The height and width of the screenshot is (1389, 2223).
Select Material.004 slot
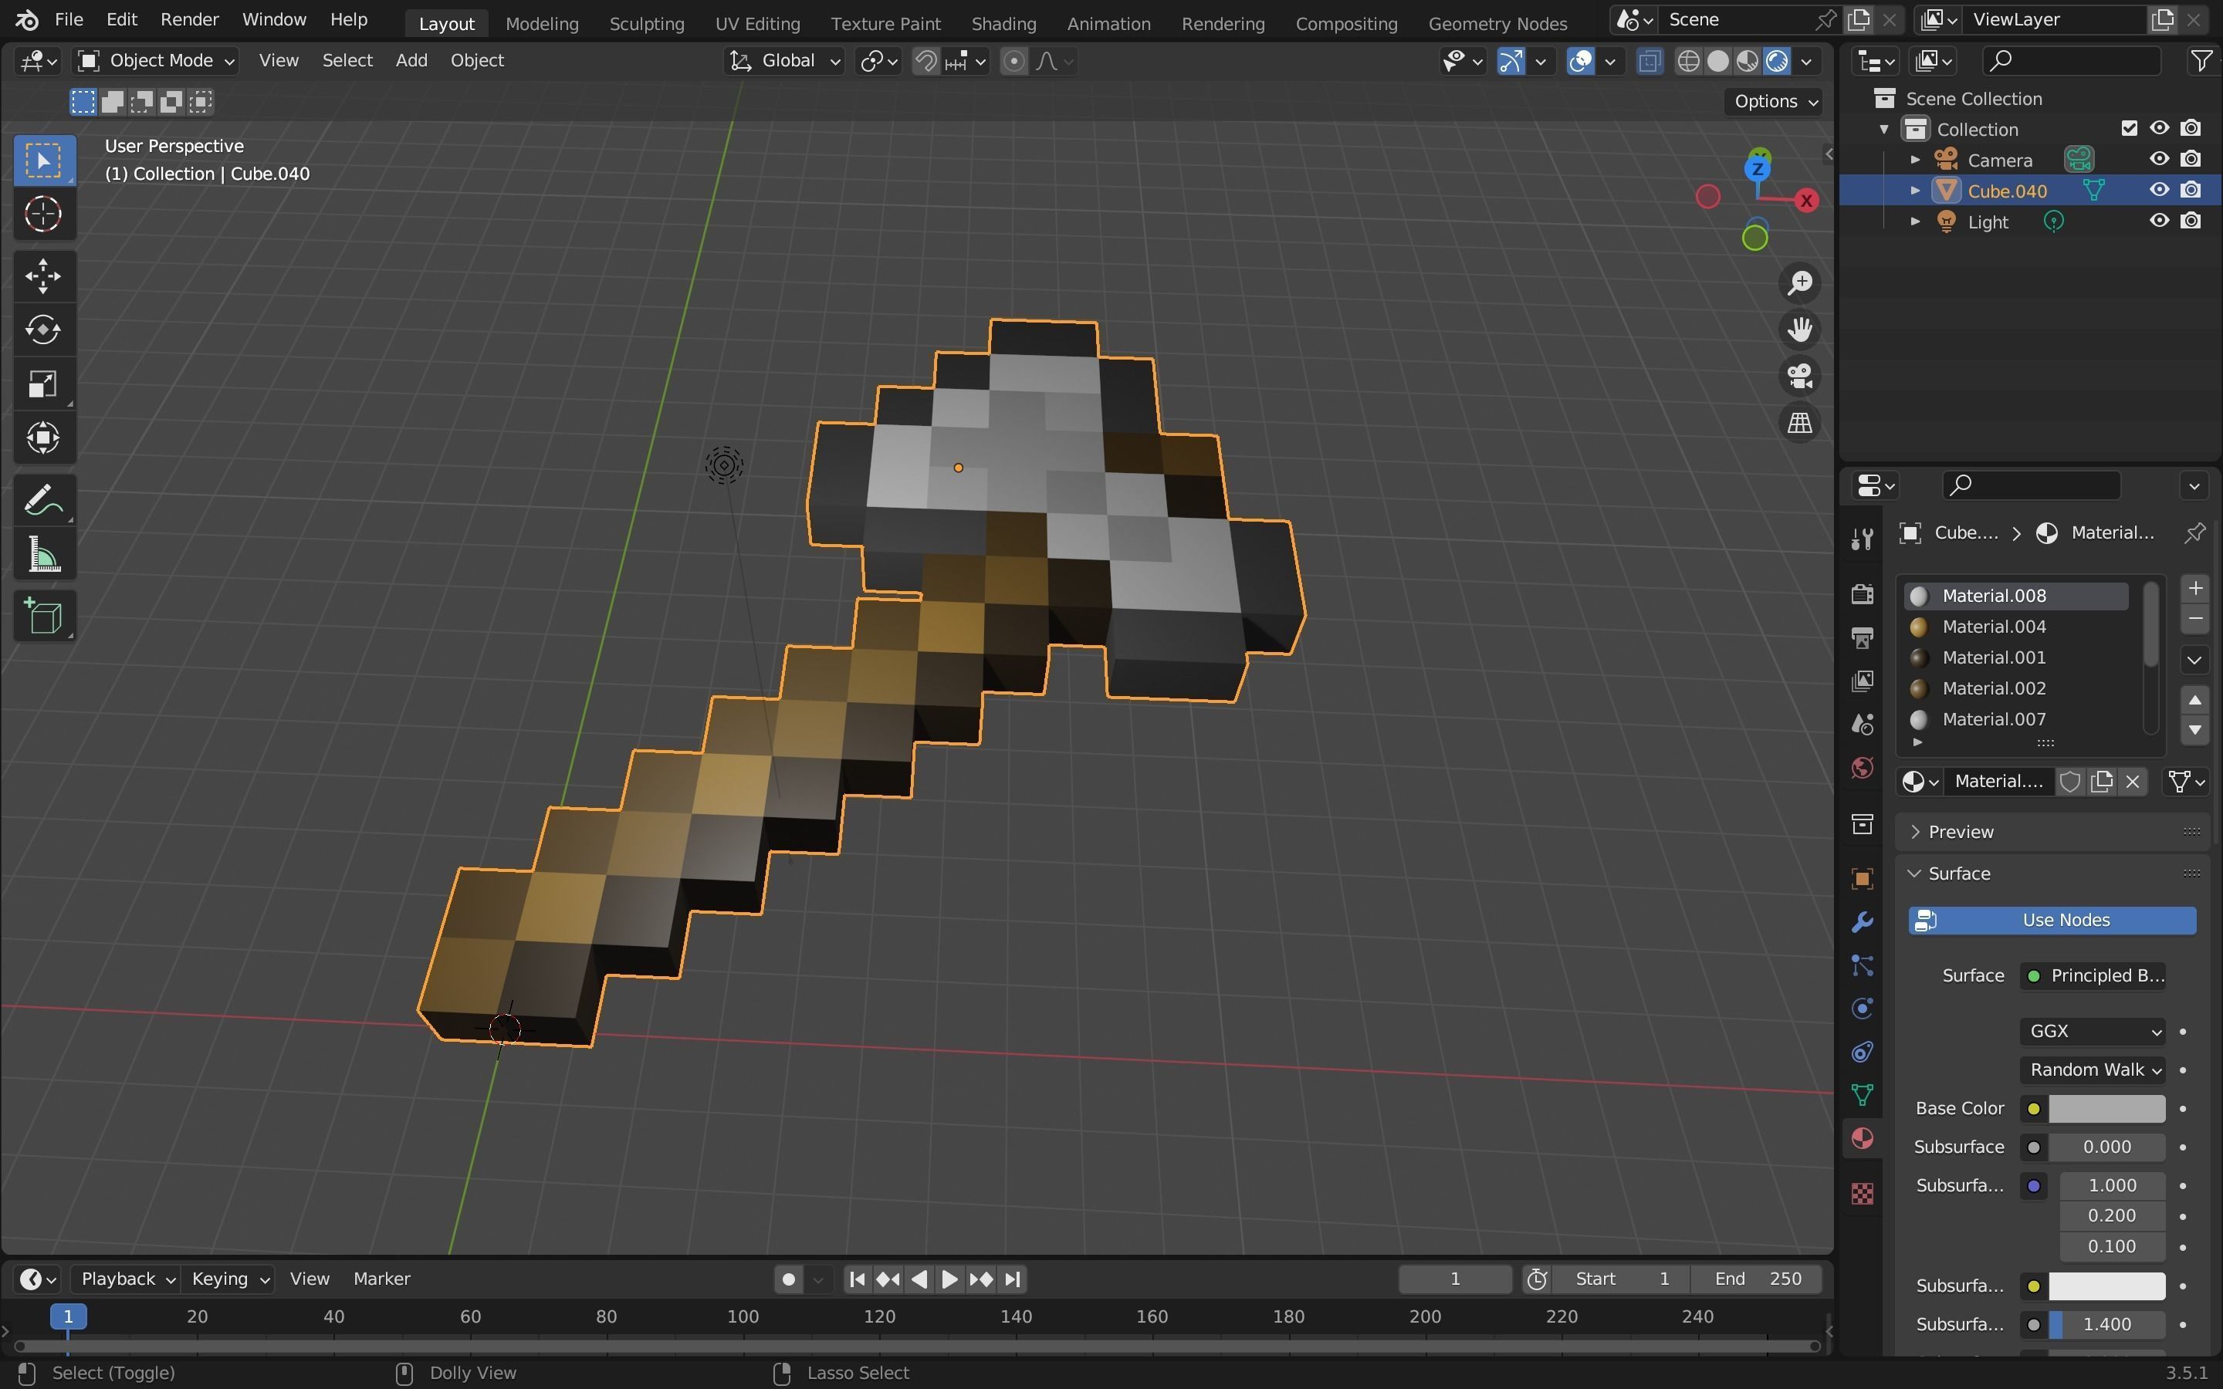2016,627
